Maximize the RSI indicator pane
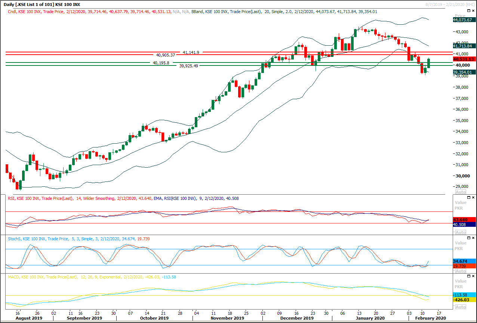The width and height of the screenshot is (477, 323). point(468,197)
